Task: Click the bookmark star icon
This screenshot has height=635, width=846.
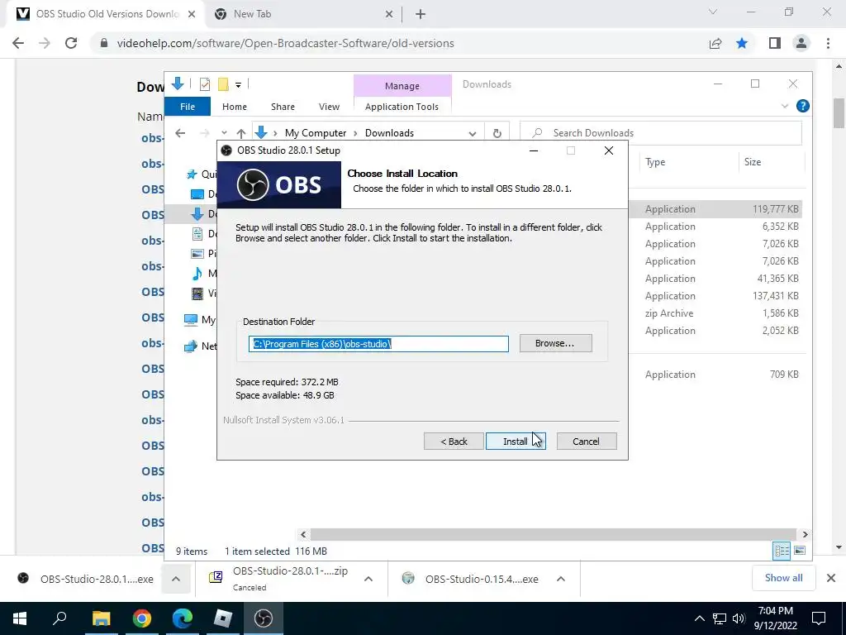Action: [x=742, y=43]
